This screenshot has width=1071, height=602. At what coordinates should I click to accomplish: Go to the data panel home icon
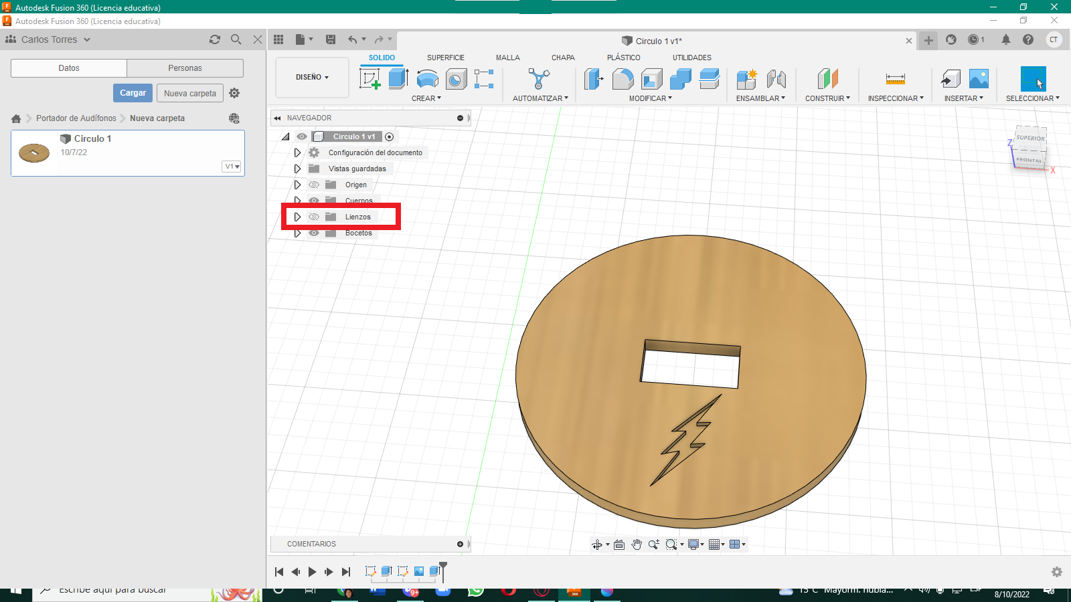tap(16, 118)
